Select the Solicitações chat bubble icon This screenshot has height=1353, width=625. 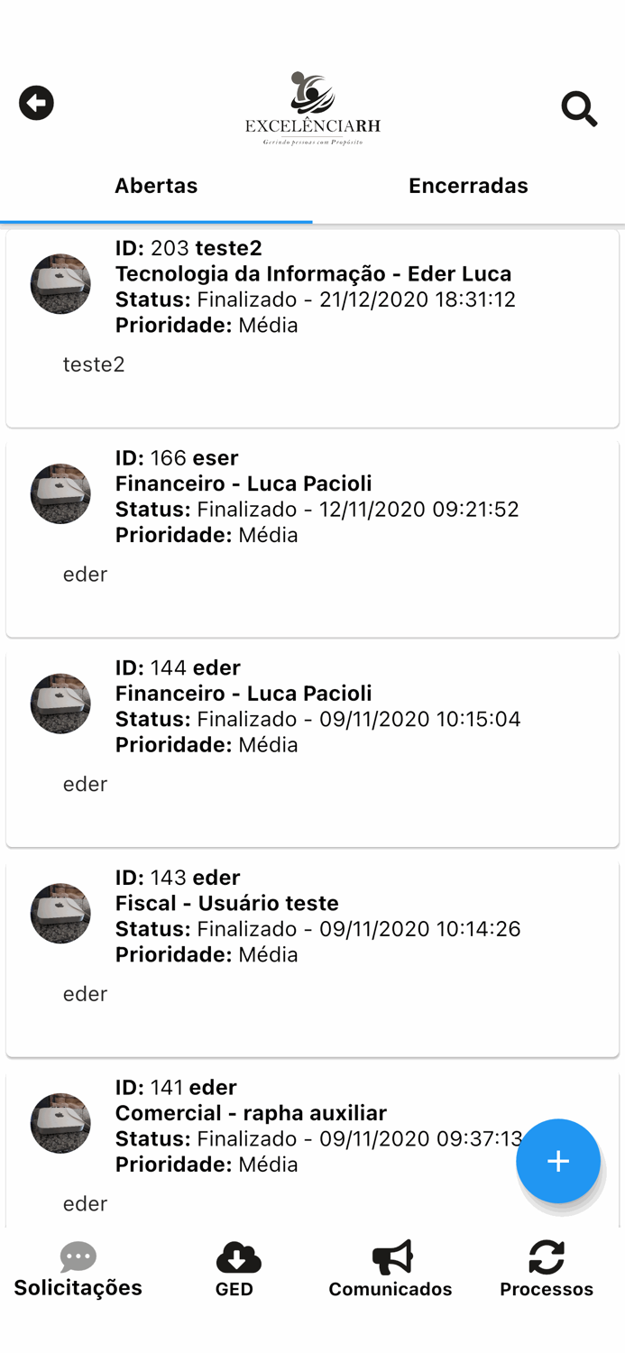click(78, 1256)
